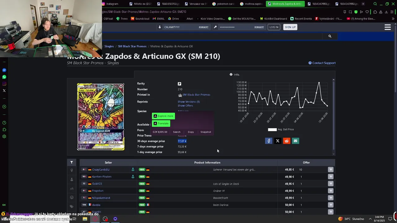Open a new browser tab

pos(363,4)
